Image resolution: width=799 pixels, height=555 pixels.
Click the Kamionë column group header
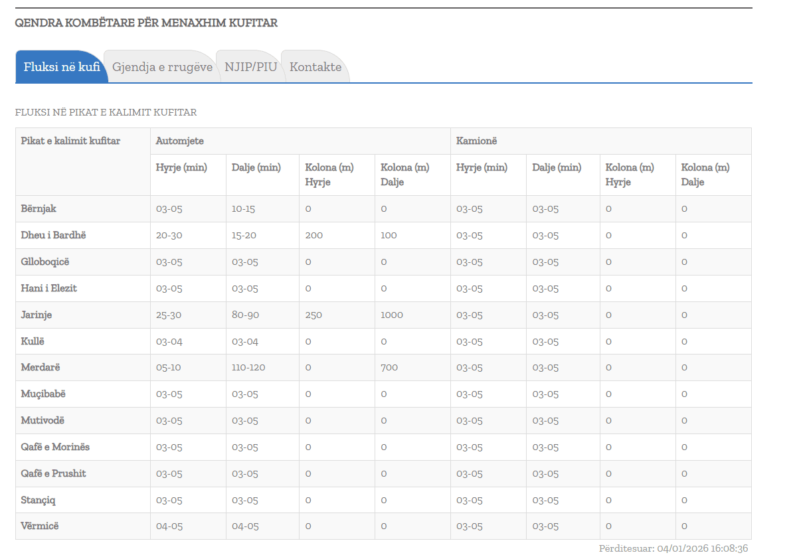click(476, 141)
